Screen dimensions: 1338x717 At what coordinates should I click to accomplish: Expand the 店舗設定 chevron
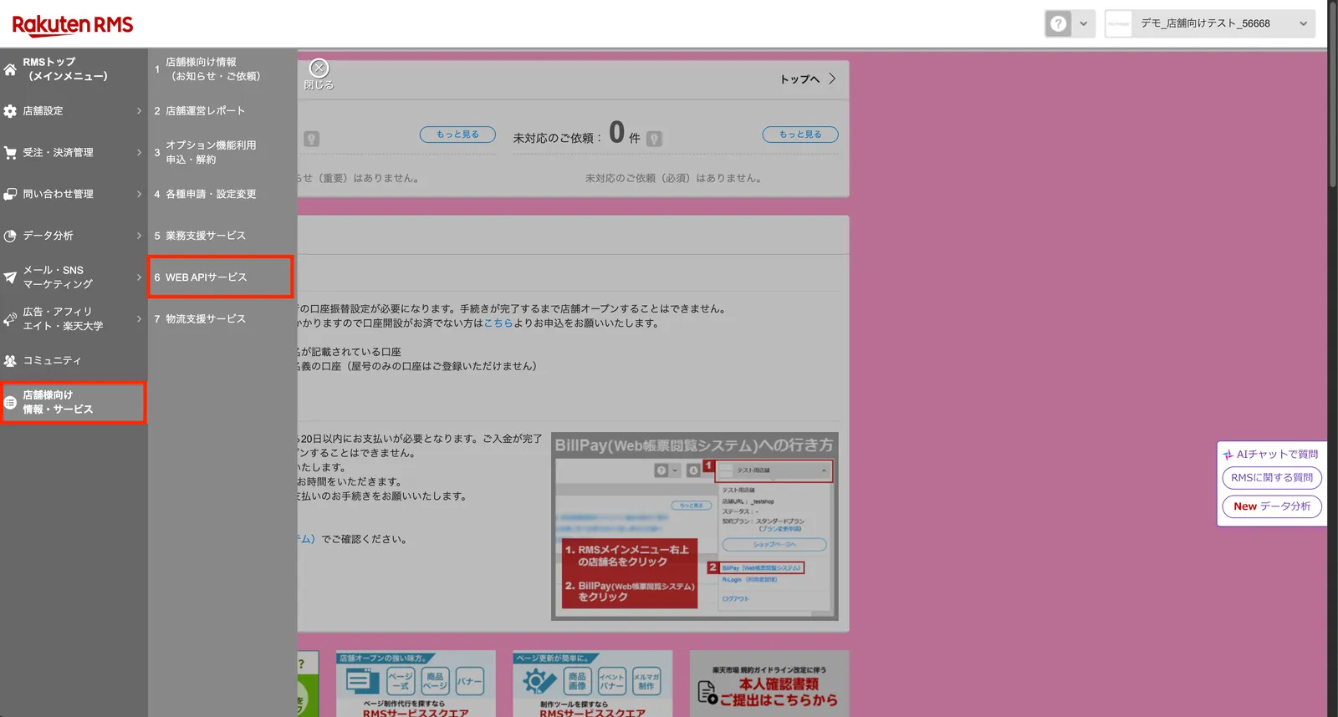click(x=139, y=111)
